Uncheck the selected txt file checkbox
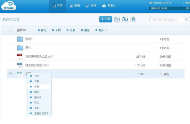Viewport: 190px width, 124px height. (10, 74)
